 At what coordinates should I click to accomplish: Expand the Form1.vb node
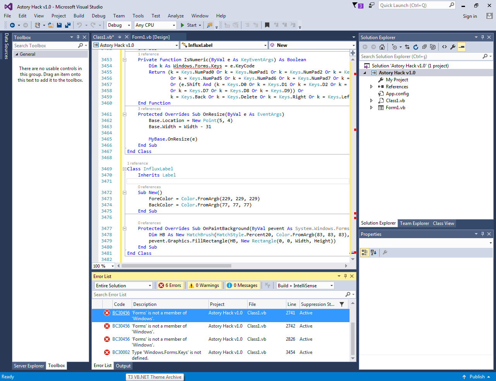click(371, 108)
